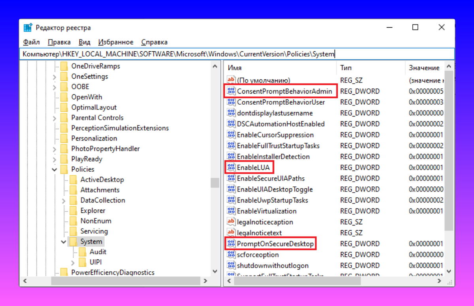
Task: Click the DWORD icon beside PromptOnSecureDesktop
Action: pyautogui.click(x=231, y=244)
